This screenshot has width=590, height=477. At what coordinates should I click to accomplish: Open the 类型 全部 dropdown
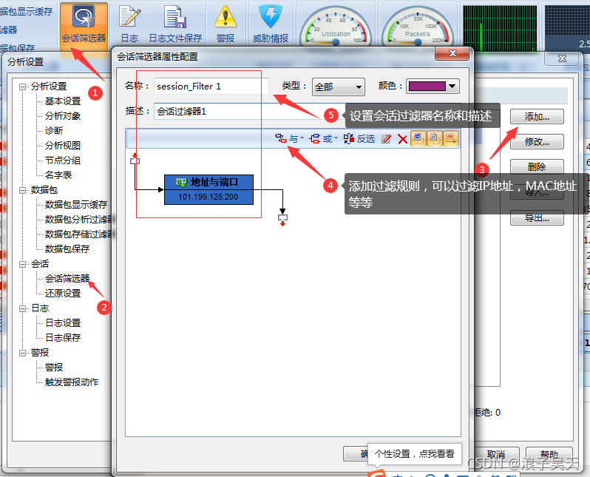click(x=339, y=87)
